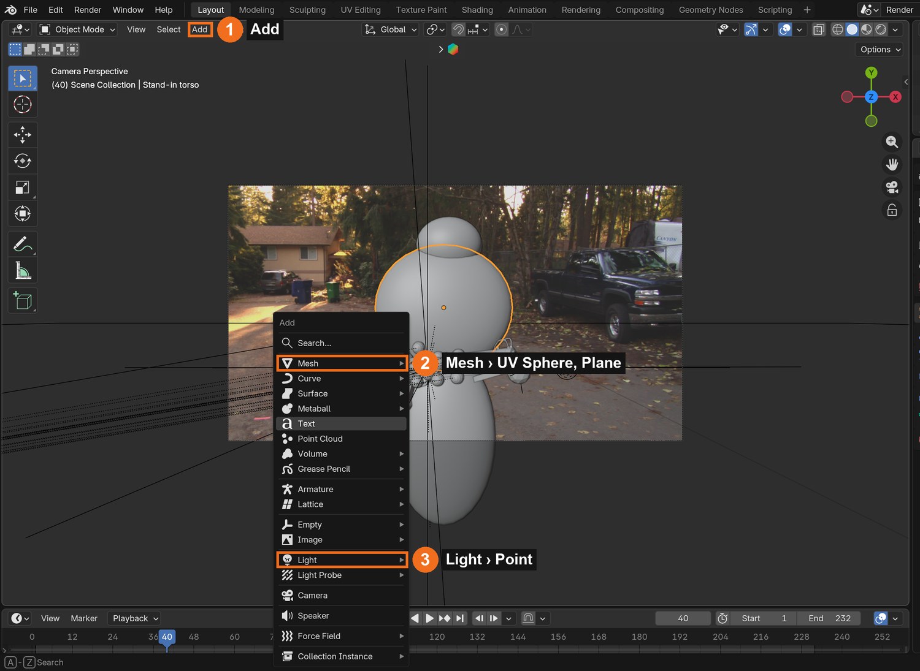
Task: Toggle lock camera to view
Action: click(892, 210)
